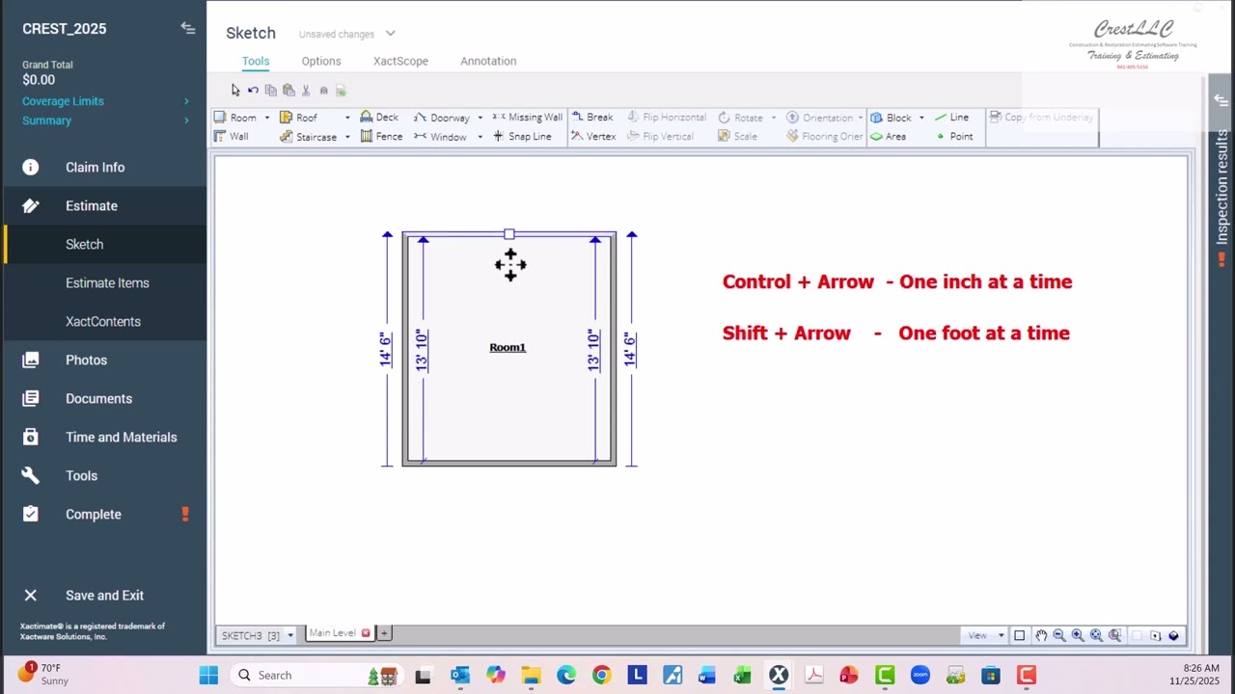Open XactContents in the sidebar
The height and width of the screenshot is (694, 1235).
[x=105, y=321]
